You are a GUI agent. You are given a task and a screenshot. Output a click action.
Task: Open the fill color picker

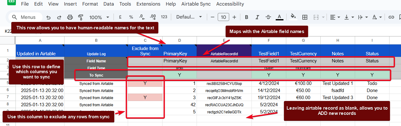pos(293,17)
